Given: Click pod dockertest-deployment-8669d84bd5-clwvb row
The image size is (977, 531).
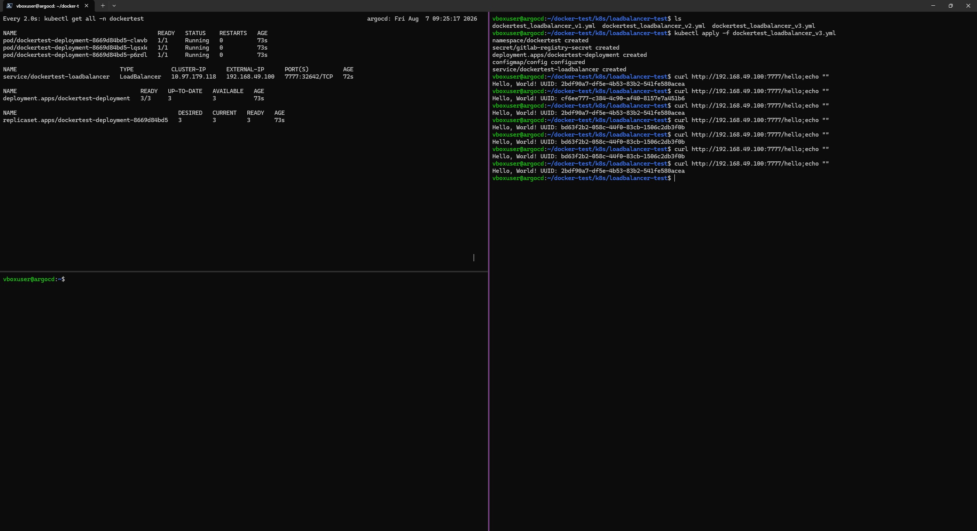Looking at the screenshot, I should pos(135,40).
